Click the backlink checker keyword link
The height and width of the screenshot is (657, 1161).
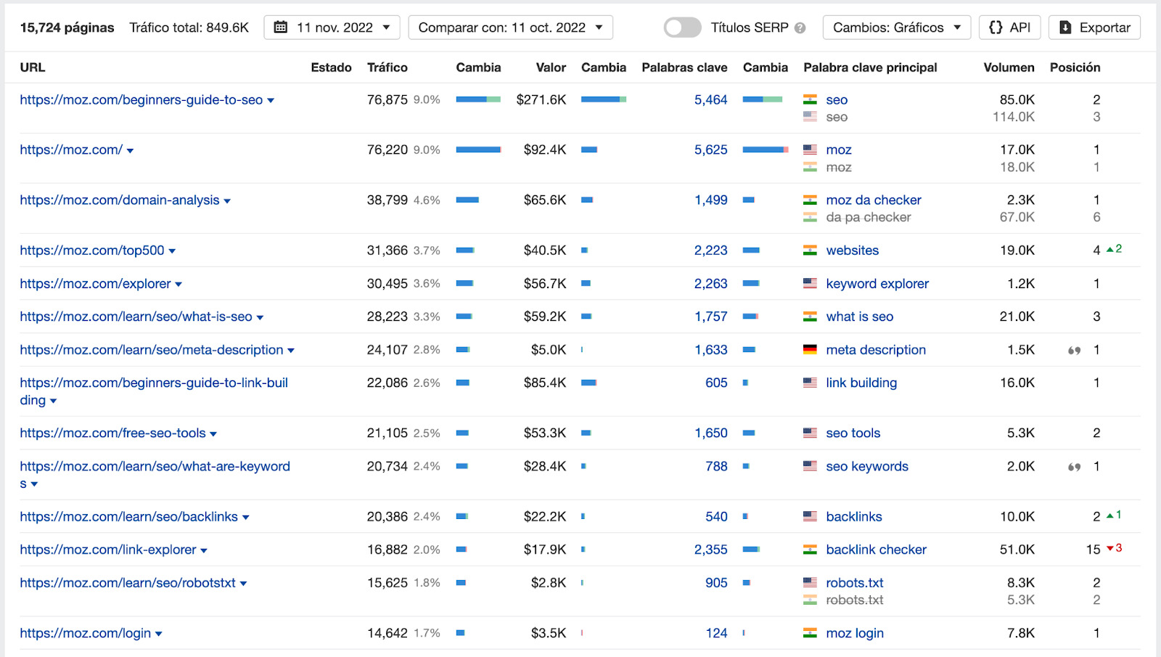pyautogui.click(x=876, y=550)
